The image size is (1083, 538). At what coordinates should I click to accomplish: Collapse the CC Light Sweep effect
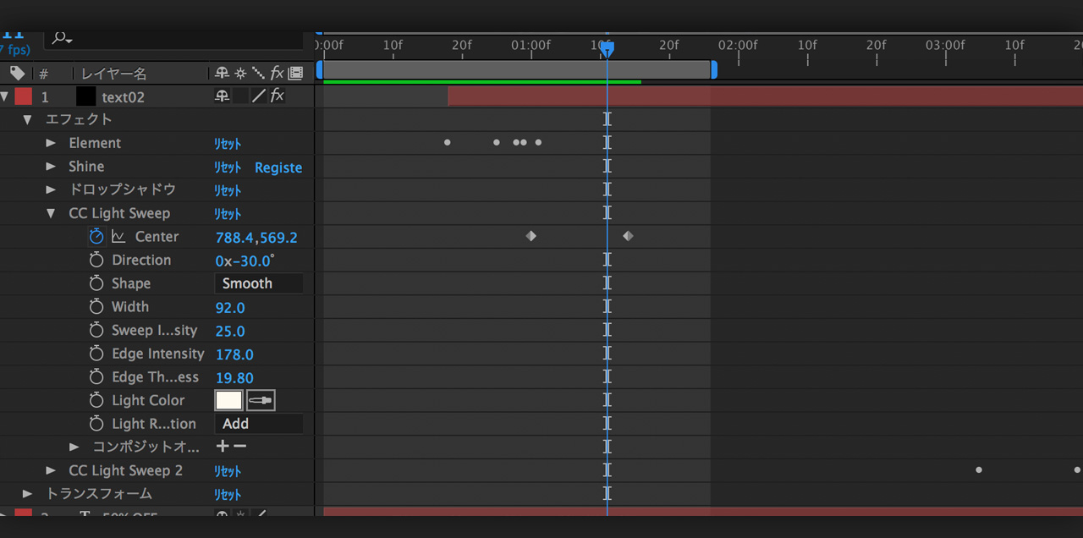pyautogui.click(x=51, y=213)
